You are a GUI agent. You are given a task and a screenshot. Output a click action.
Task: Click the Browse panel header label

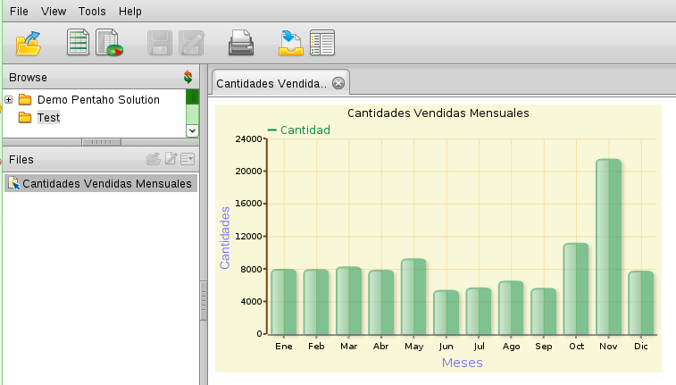click(28, 77)
